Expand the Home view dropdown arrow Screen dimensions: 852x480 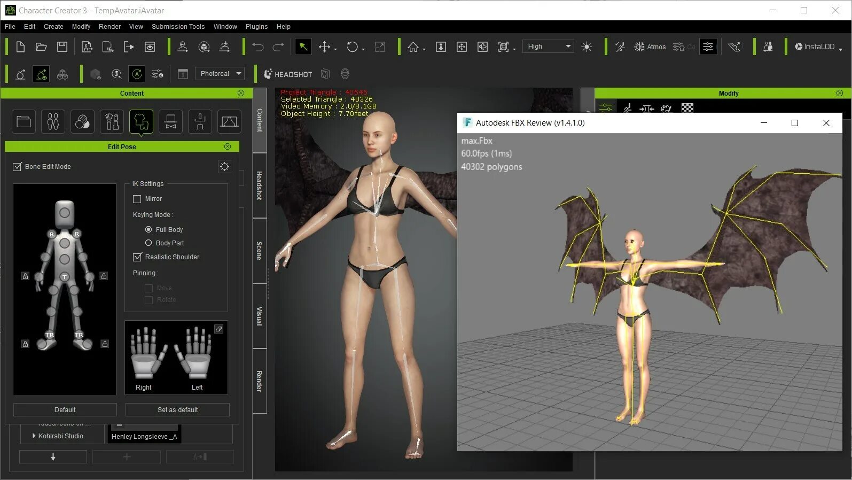(x=424, y=49)
